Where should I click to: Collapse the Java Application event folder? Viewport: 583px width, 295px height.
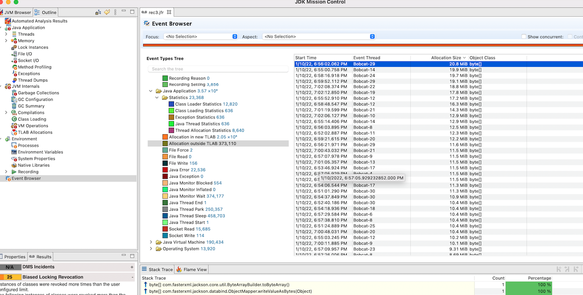(x=151, y=91)
